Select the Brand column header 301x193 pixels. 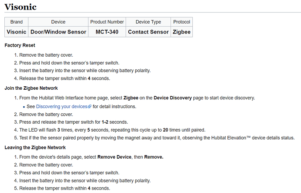[x=17, y=22]
